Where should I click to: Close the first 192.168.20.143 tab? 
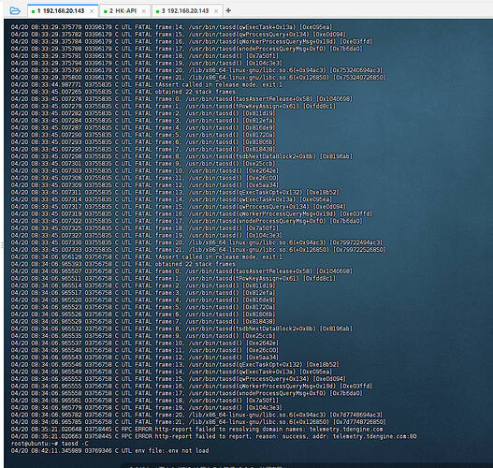click(x=92, y=11)
